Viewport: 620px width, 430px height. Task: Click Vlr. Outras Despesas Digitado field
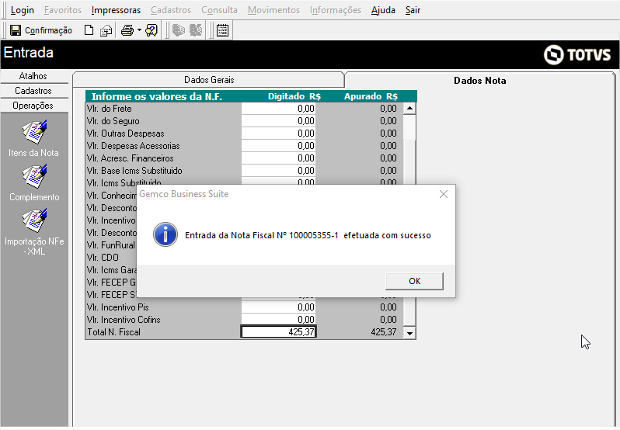tap(278, 134)
